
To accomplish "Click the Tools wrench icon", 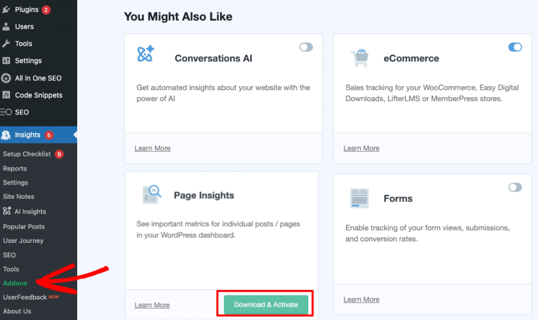I will (6, 44).
